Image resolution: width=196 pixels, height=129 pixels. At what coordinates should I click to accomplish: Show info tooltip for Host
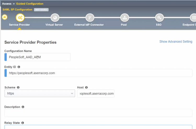[87, 87]
